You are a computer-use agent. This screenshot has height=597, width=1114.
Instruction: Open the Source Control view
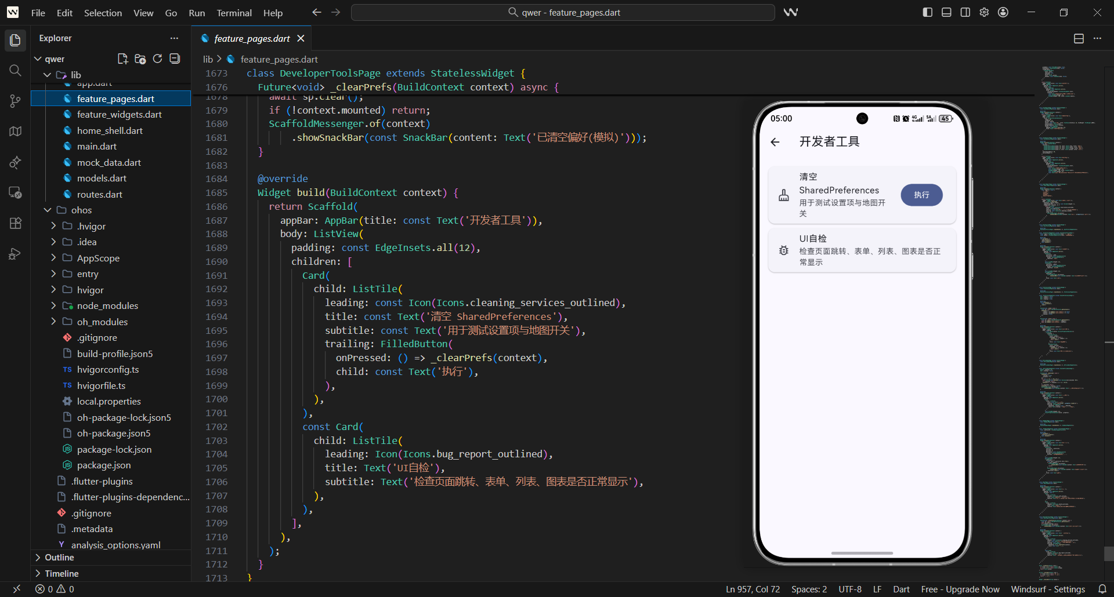click(x=15, y=101)
